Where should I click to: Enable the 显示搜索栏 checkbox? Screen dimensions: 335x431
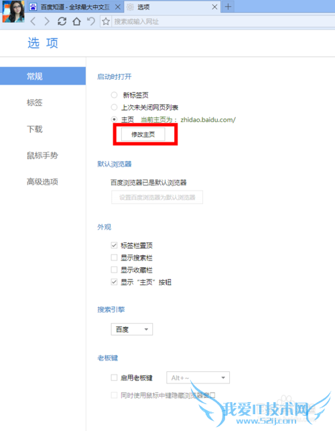[x=114, y=258]
